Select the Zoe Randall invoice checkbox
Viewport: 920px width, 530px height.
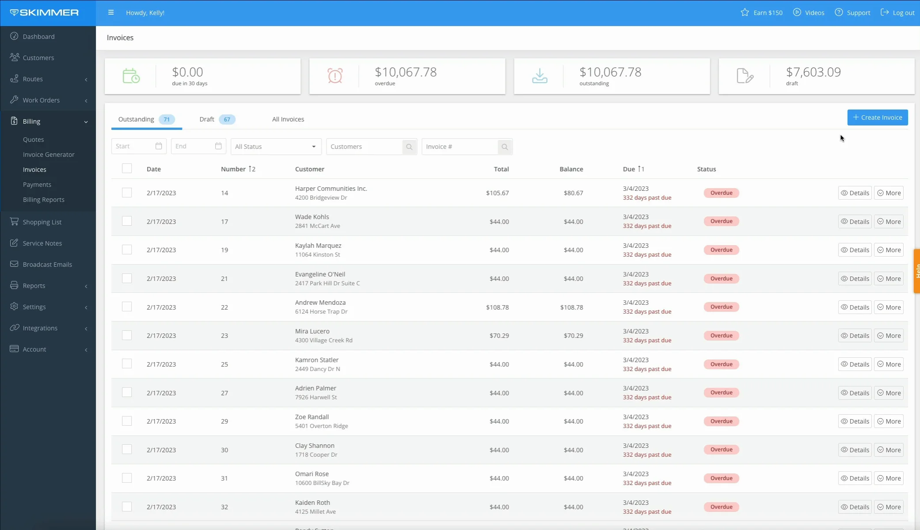pos(127,421)
